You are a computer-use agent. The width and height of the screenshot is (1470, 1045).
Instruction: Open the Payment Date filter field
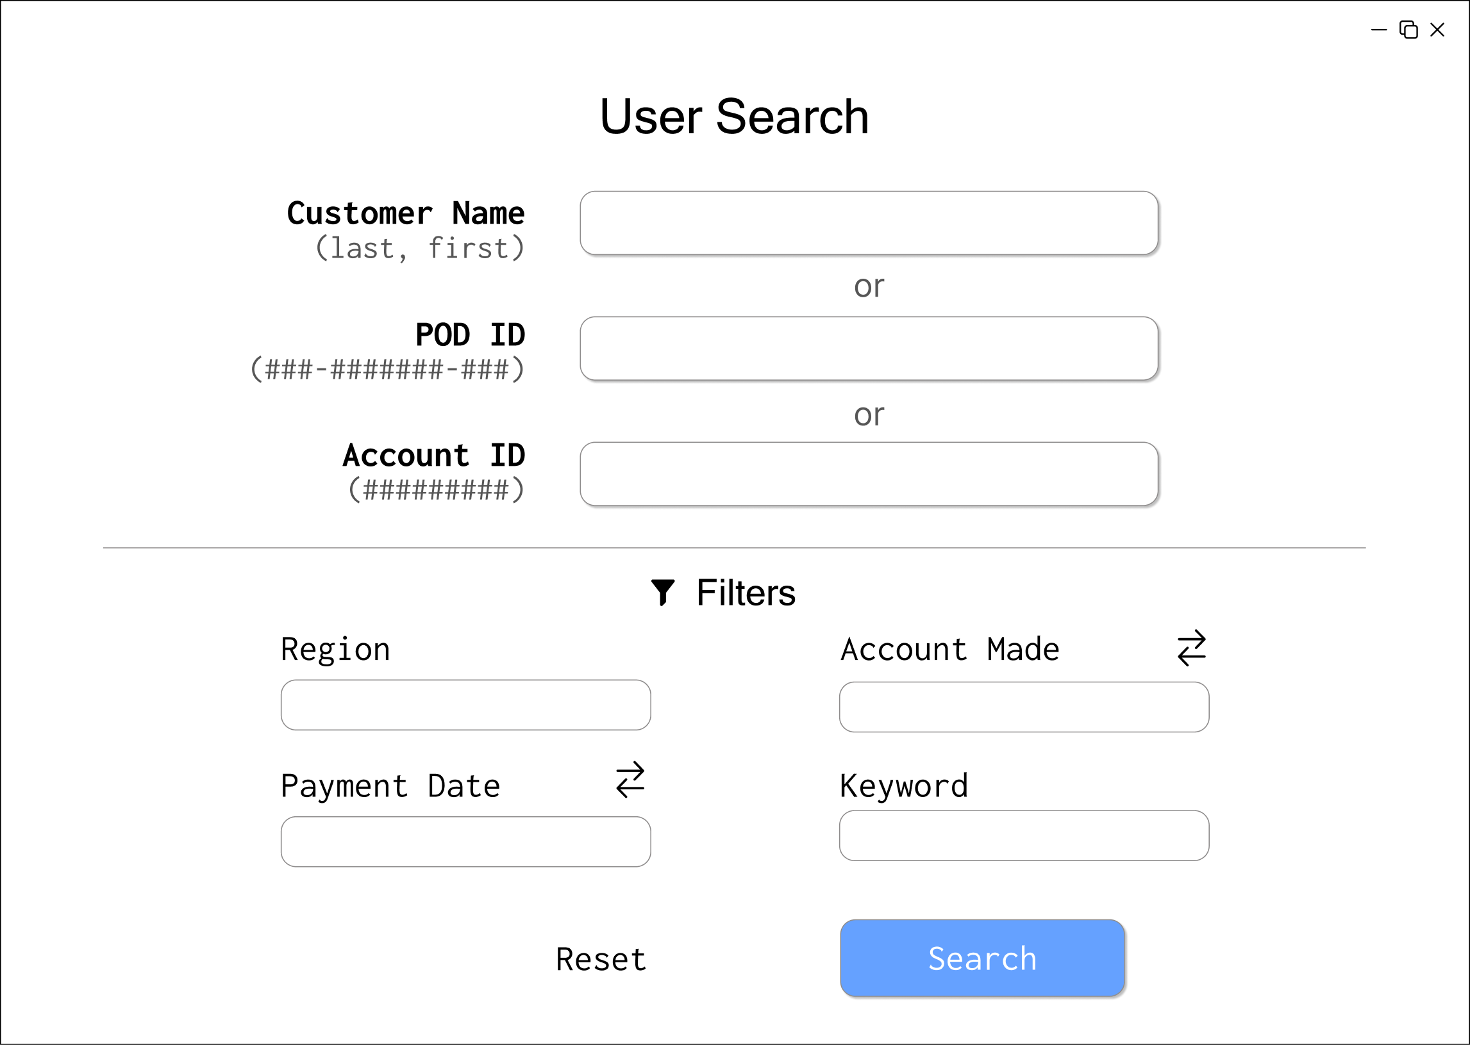tap(465, 842)
